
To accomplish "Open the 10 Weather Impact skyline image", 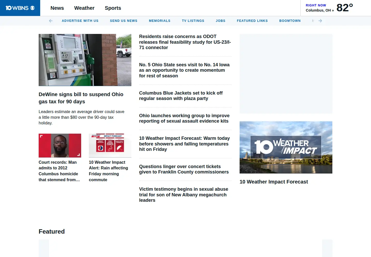I will (x=286, y=147).
